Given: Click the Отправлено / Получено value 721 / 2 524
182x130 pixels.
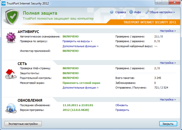Looking at the screenshot, I should click(161, 88).
